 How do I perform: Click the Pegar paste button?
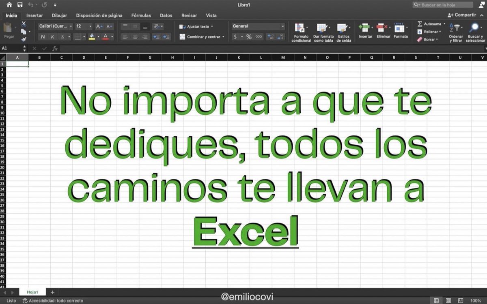[9, 30]
